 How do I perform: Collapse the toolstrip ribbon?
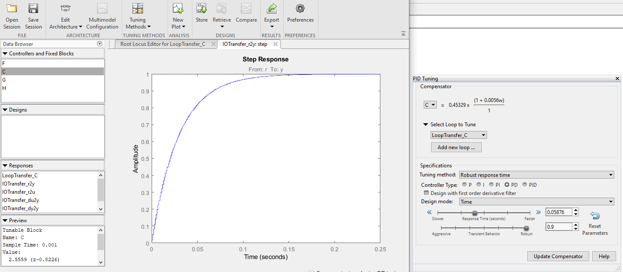pos(403,34)
